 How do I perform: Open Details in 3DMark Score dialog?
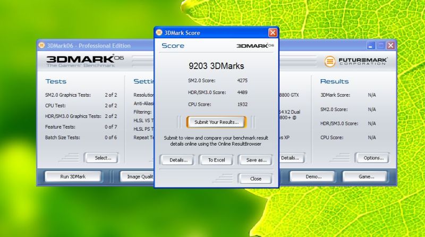177,160
